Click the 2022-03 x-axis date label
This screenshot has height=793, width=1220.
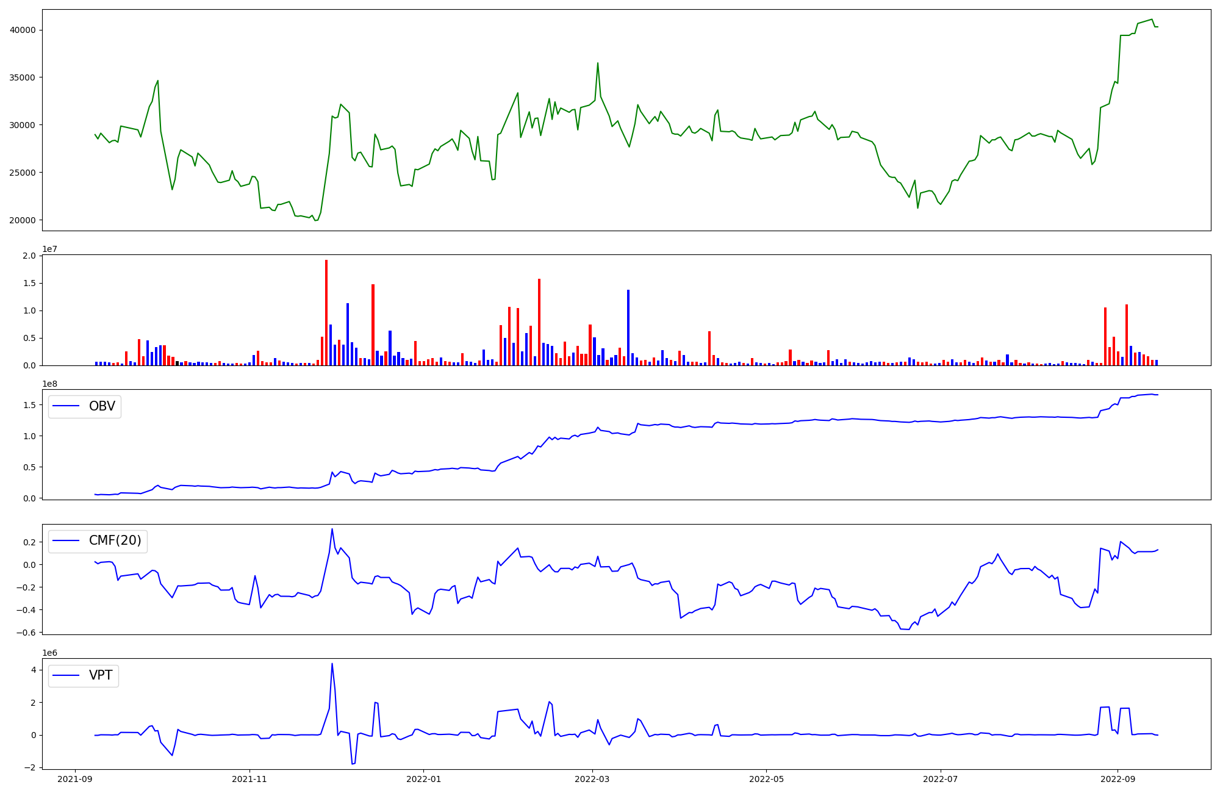pyautogui.click(x=592, y=779)
